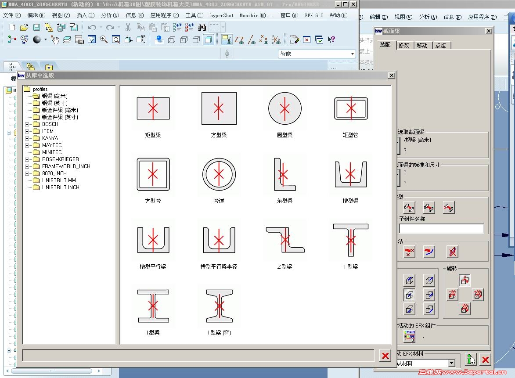This screenshot has height=378, width=515.
Task: Click the model tree horizontal scrollbar
Action: point(51,371)
